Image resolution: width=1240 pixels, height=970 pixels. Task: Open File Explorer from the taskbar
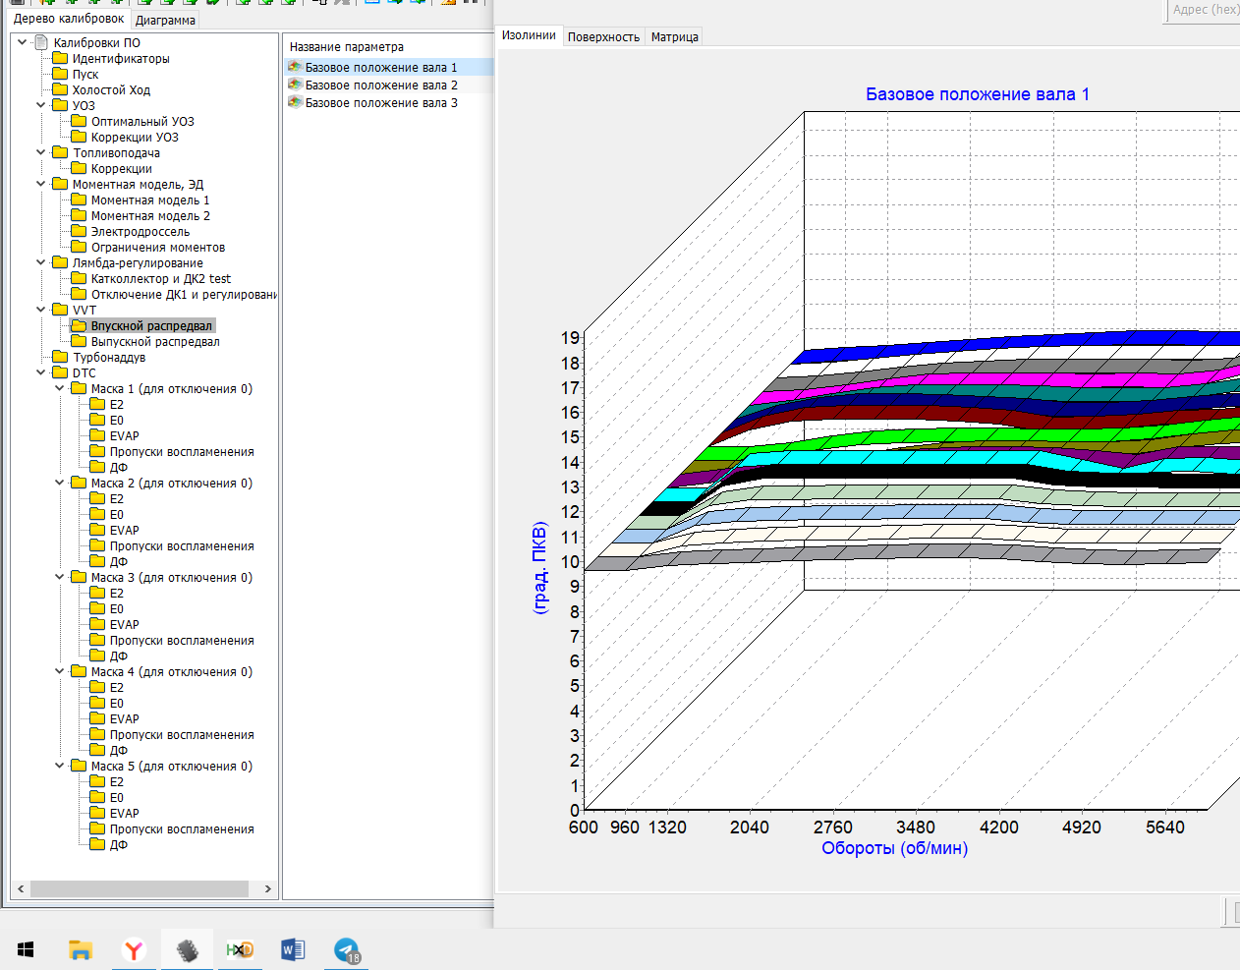[x=81, y=949]
